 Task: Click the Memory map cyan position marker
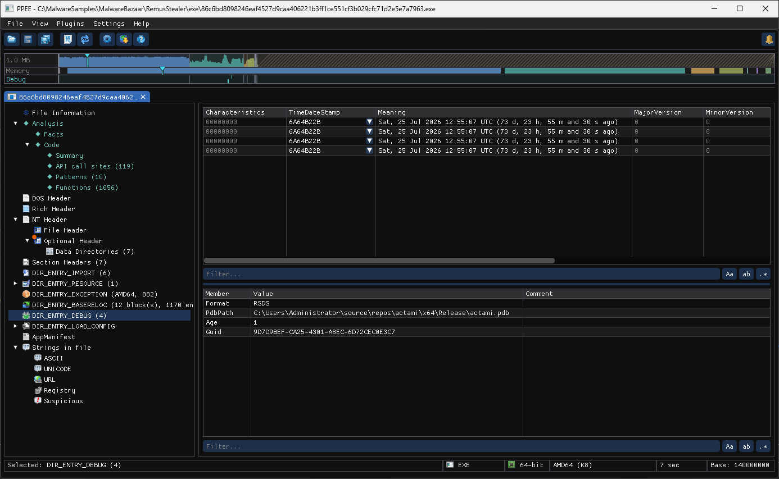(x=162, y=70)
